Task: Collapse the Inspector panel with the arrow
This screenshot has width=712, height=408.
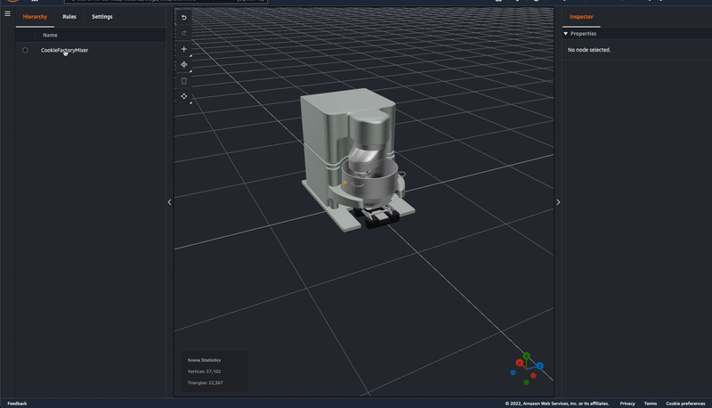Action: (x=558, y=202)
